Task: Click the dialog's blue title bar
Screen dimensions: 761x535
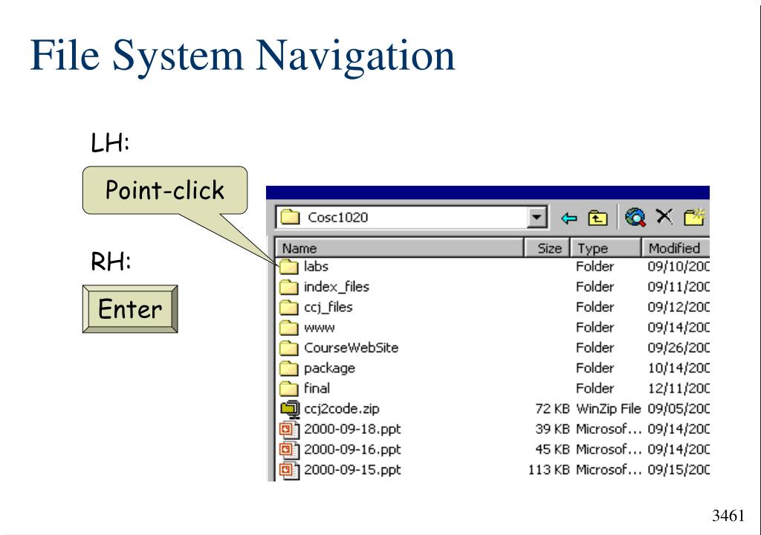Action: pos(488,192)
